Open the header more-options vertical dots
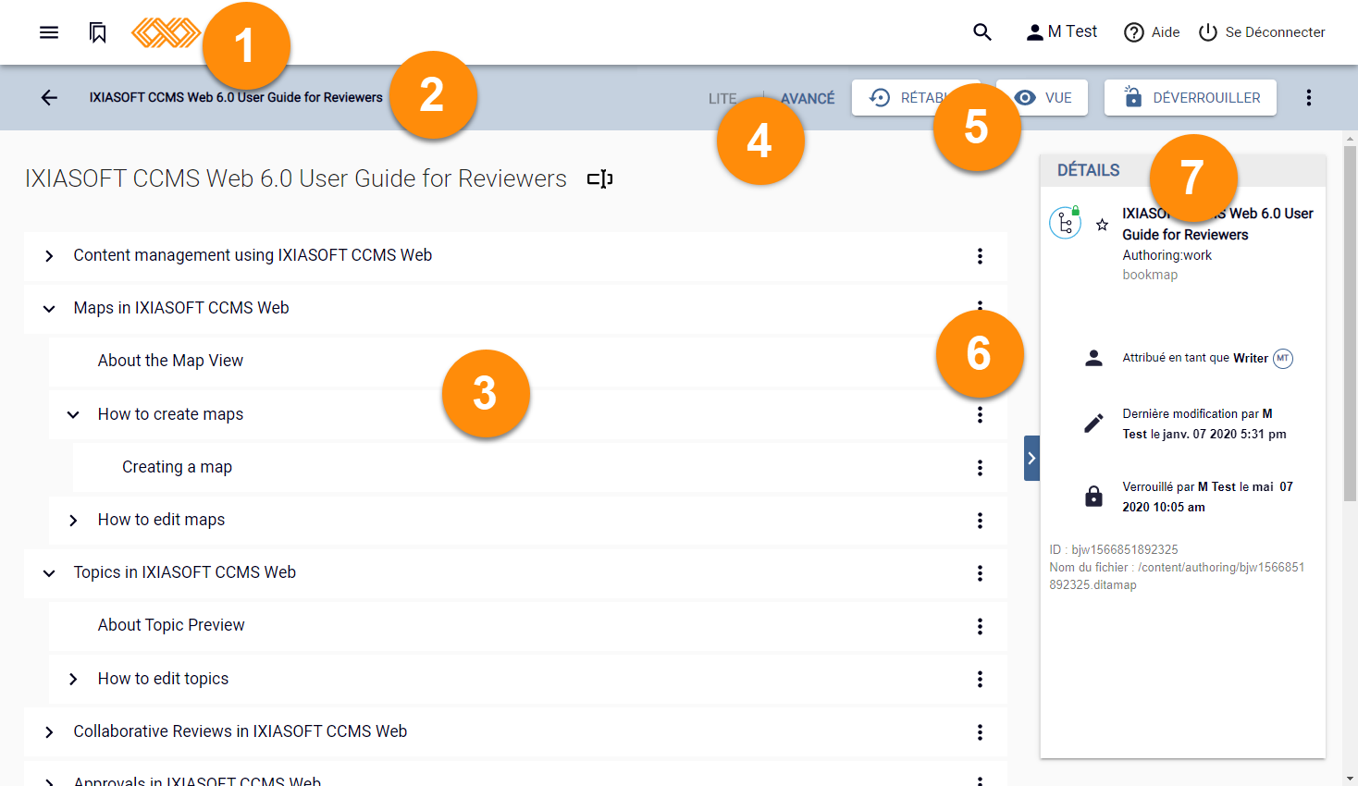 [1308, 97]
